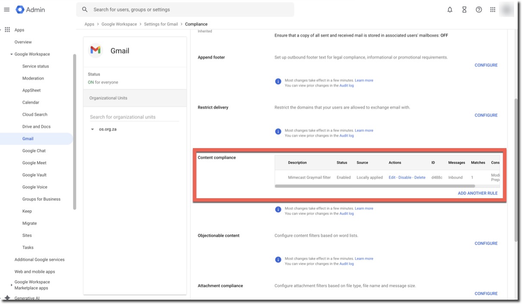Viewport: 522px width, 304px height.
Task: Click info icon under Append footer
Action: click(278, 81)
